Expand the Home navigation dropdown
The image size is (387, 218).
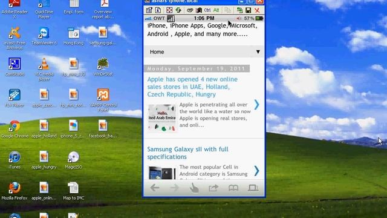[x=204, y=52]
